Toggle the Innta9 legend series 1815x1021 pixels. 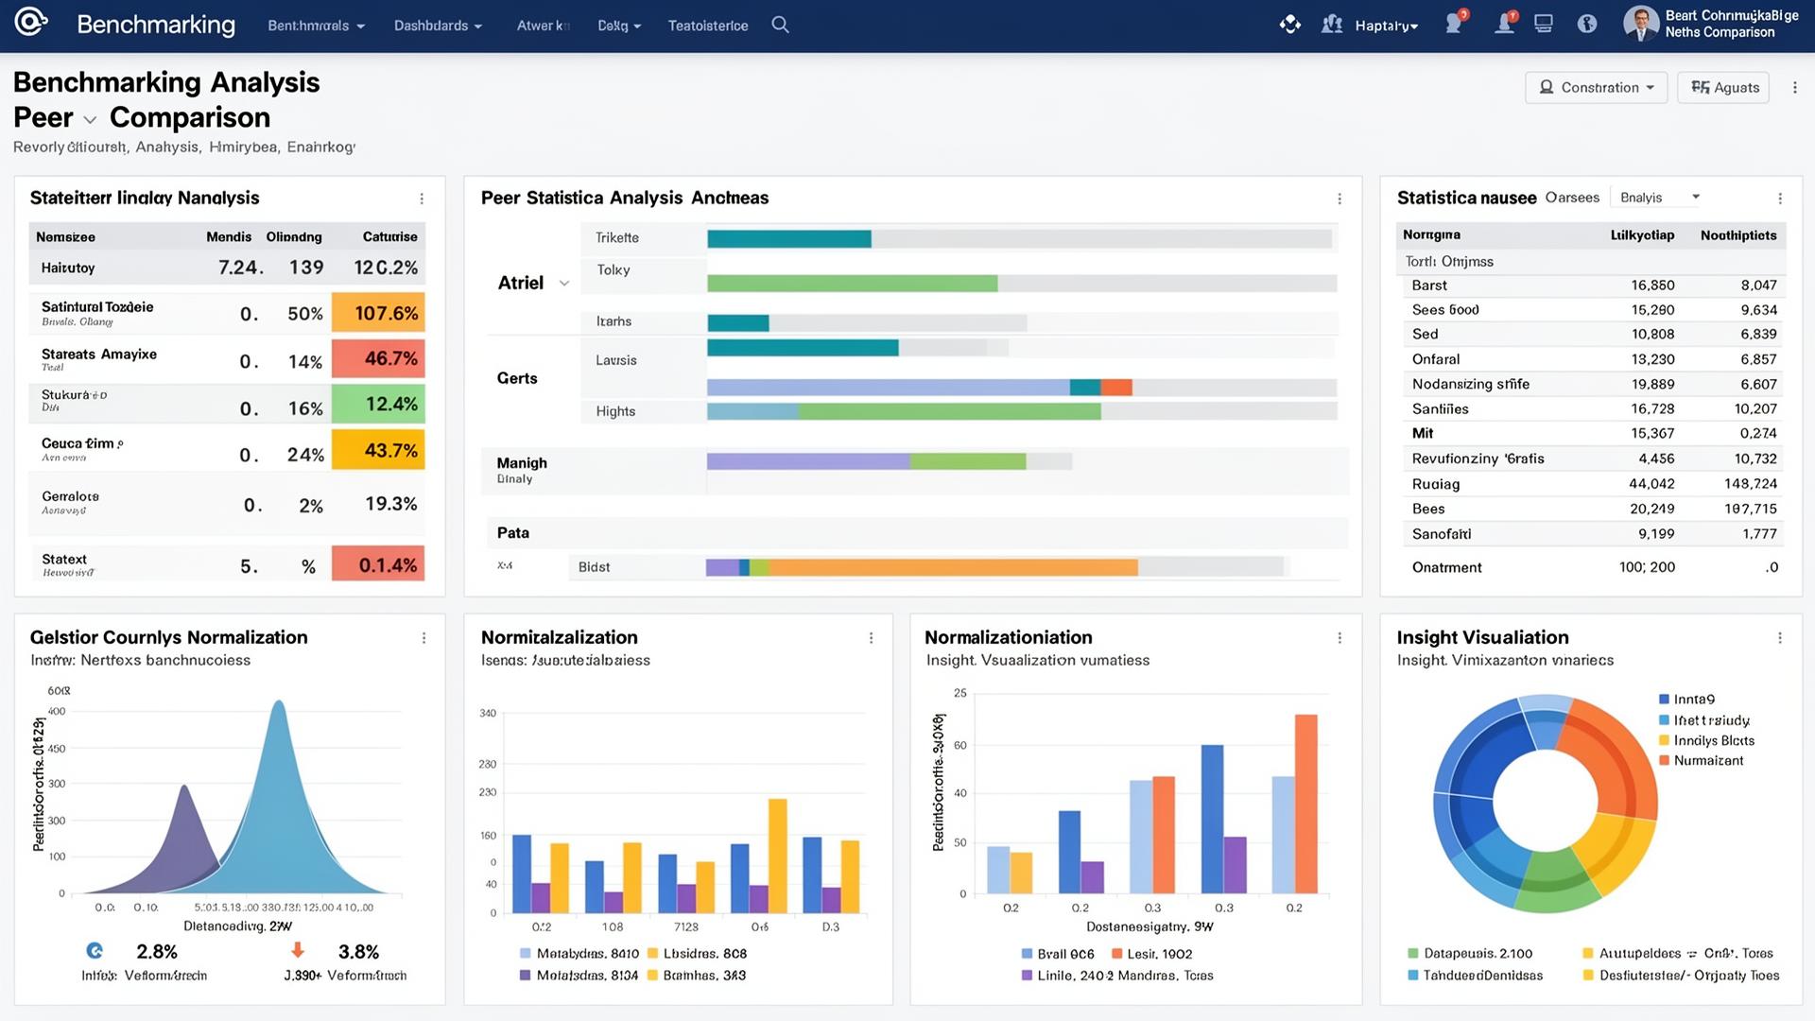1686,700
